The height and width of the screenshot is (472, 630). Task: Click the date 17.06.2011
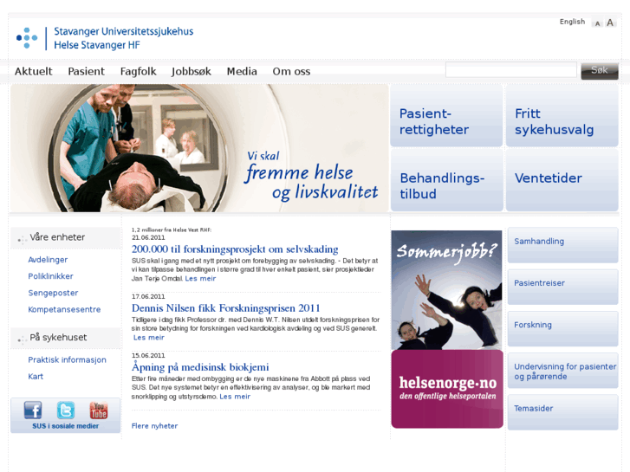point(148,296)
